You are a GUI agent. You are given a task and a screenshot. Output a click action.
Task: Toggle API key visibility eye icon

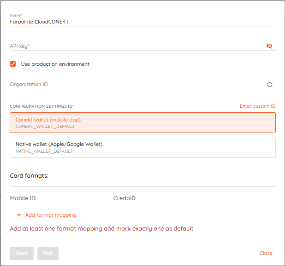point(269,46)
